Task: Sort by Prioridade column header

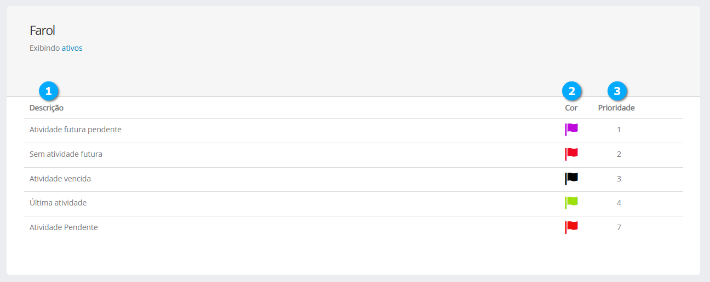Action: 616,108
